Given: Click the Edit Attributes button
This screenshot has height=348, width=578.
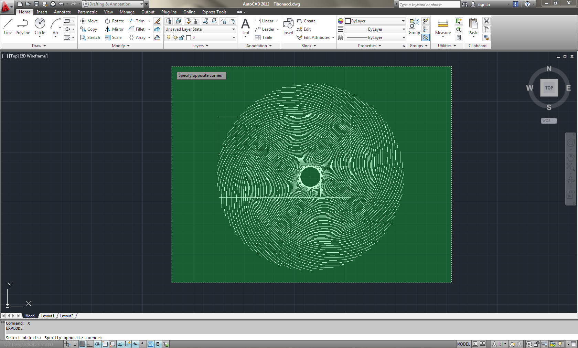Looking at the screenshot, I should 315,38.
